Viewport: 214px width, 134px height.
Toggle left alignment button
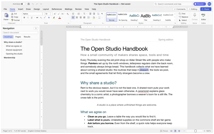(73, 17)
